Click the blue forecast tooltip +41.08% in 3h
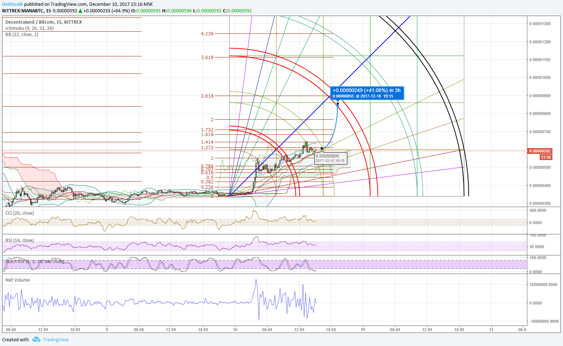 pos(367,93)
